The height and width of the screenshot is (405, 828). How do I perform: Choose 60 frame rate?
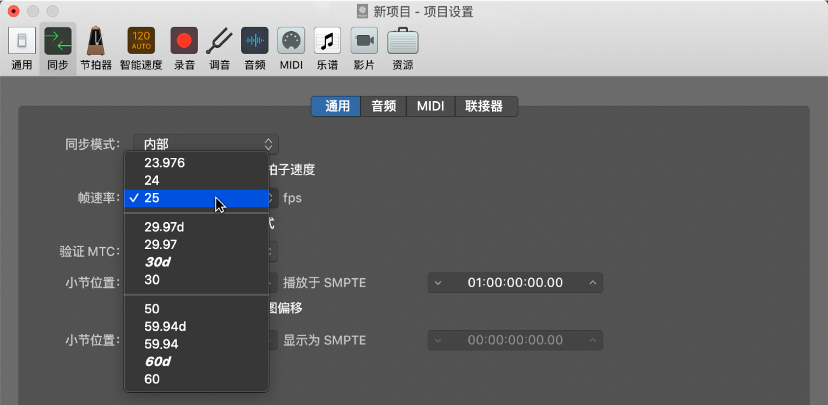click(x=196, y=379)
